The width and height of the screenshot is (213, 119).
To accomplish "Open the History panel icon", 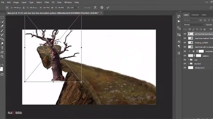I will pos(179,16).
